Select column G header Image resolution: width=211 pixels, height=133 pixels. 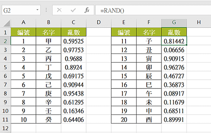174,23
